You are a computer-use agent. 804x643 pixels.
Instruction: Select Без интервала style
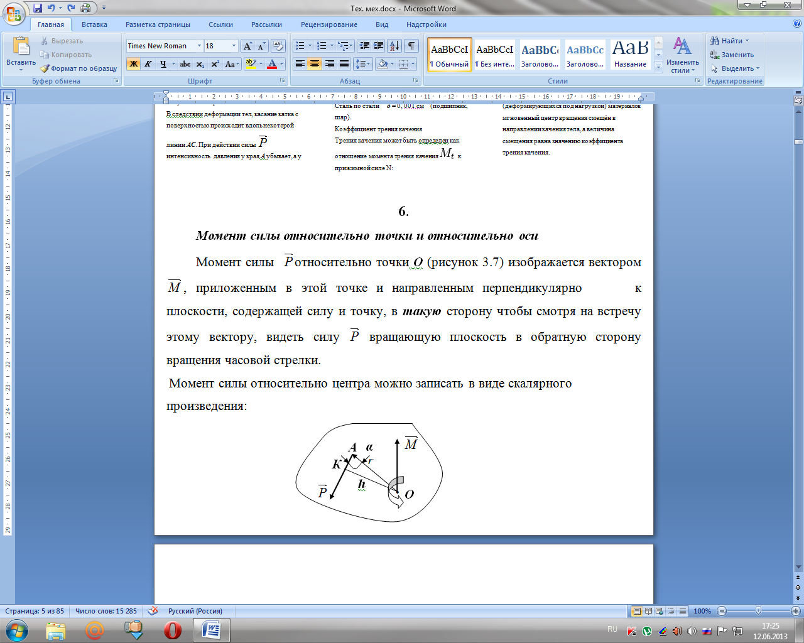coord(495,55)
